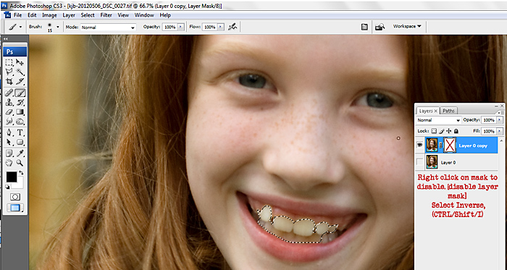
Task: Open the brush Mode dropdown
Action: pos(109,28)
